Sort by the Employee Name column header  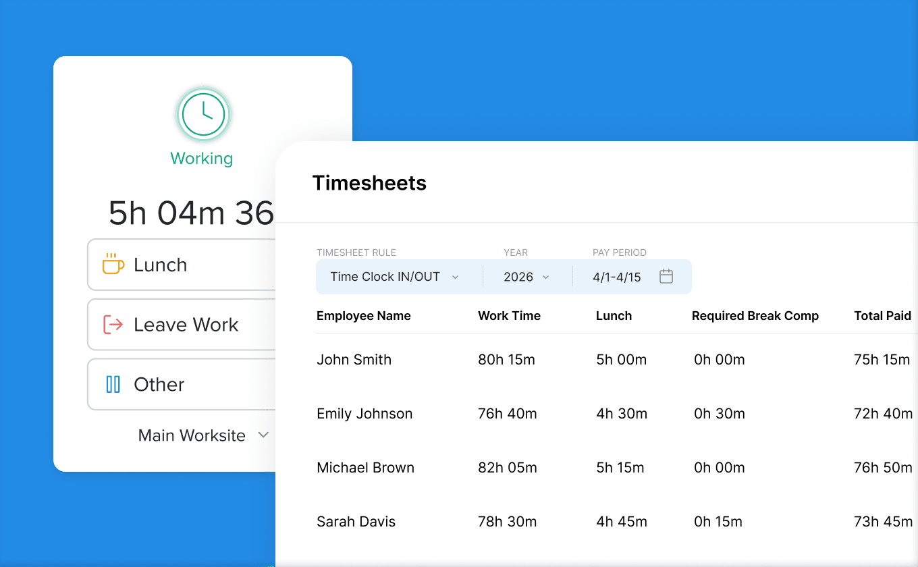pyautogui.click(x=364, y=315)
